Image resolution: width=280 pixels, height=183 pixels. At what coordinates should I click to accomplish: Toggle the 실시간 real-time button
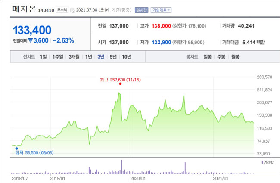tap(140, 9)
